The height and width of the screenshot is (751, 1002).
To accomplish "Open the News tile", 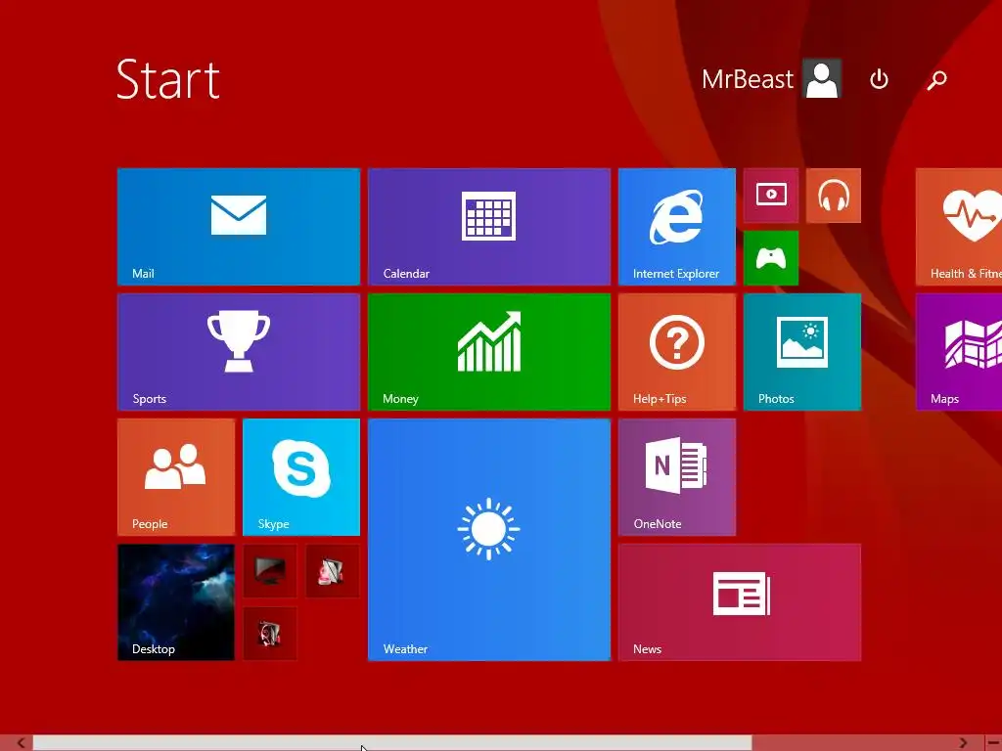I will [x=740, y=602].
